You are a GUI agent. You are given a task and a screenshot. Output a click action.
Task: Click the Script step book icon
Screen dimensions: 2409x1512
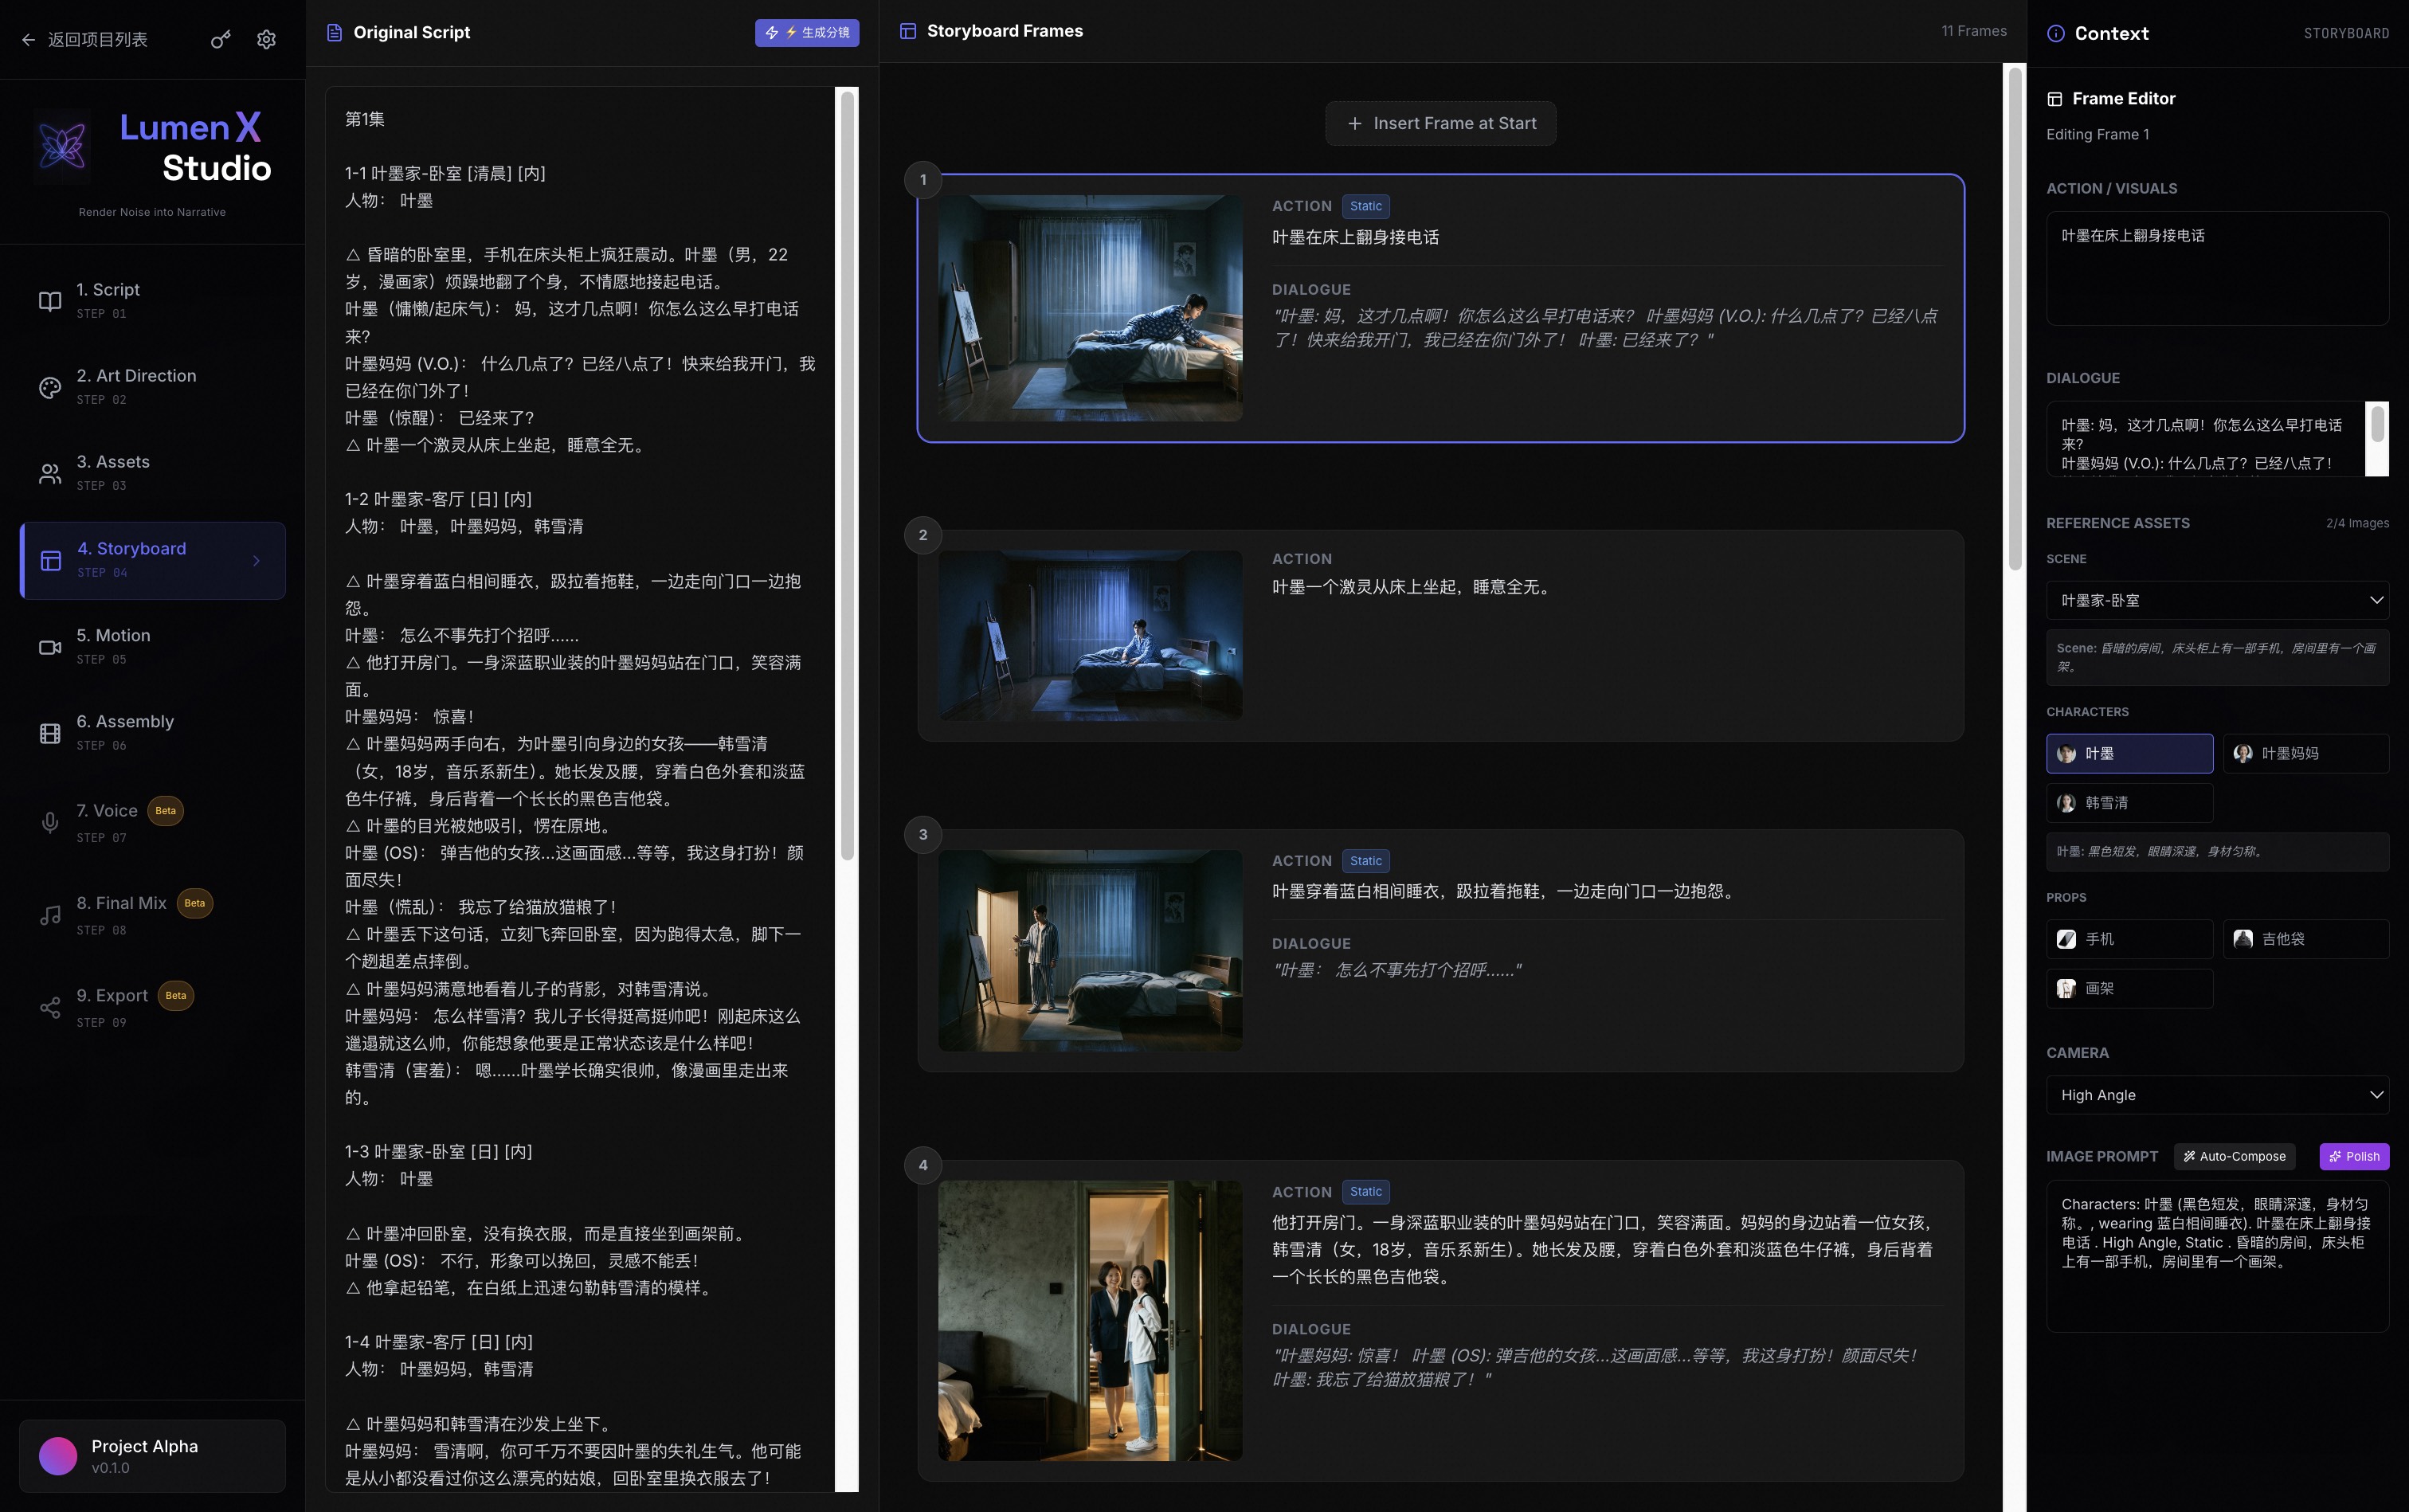tap(50, 300)
